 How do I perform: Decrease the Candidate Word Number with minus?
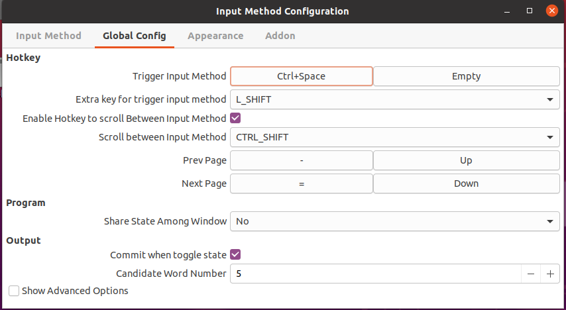click(531, 274)
